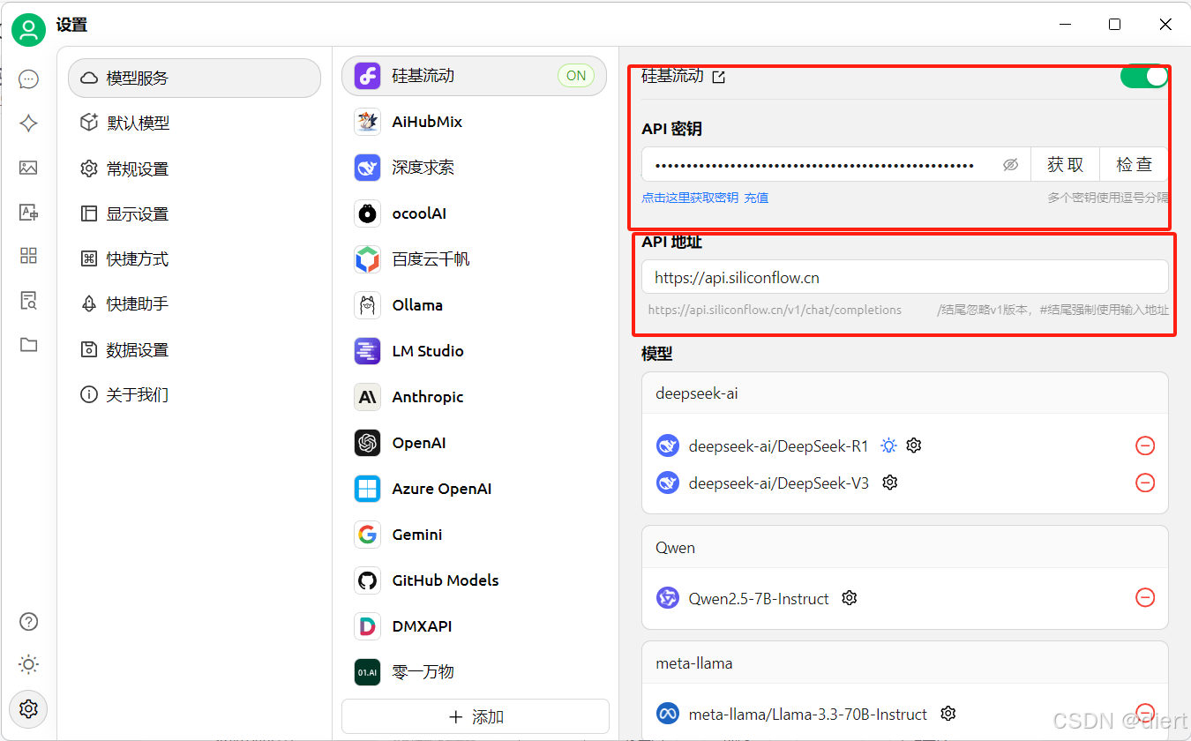Click the settings gear sidebar icon

pyautogui.click(x=28, y=708)
